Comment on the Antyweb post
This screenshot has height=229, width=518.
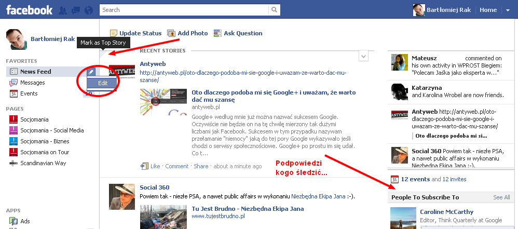[x=177, y=166]
